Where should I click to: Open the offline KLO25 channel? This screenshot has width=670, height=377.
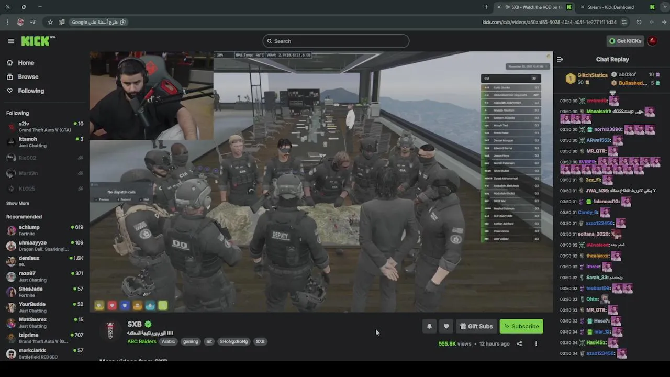click(44, 188)
